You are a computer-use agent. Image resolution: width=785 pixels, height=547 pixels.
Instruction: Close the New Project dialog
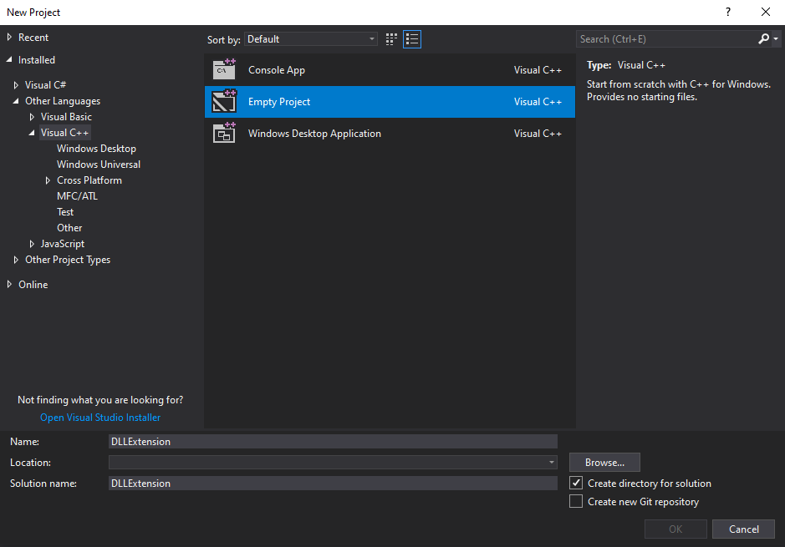coord(766,12)
